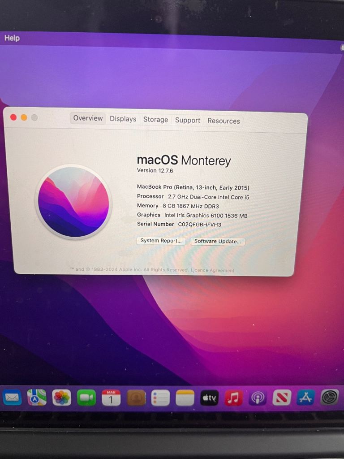Launch Maps from the dock
This screenshot has height=459, width=344.
[37, 397]
